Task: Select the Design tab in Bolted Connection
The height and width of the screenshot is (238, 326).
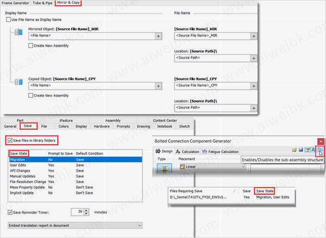Action: 164,151
